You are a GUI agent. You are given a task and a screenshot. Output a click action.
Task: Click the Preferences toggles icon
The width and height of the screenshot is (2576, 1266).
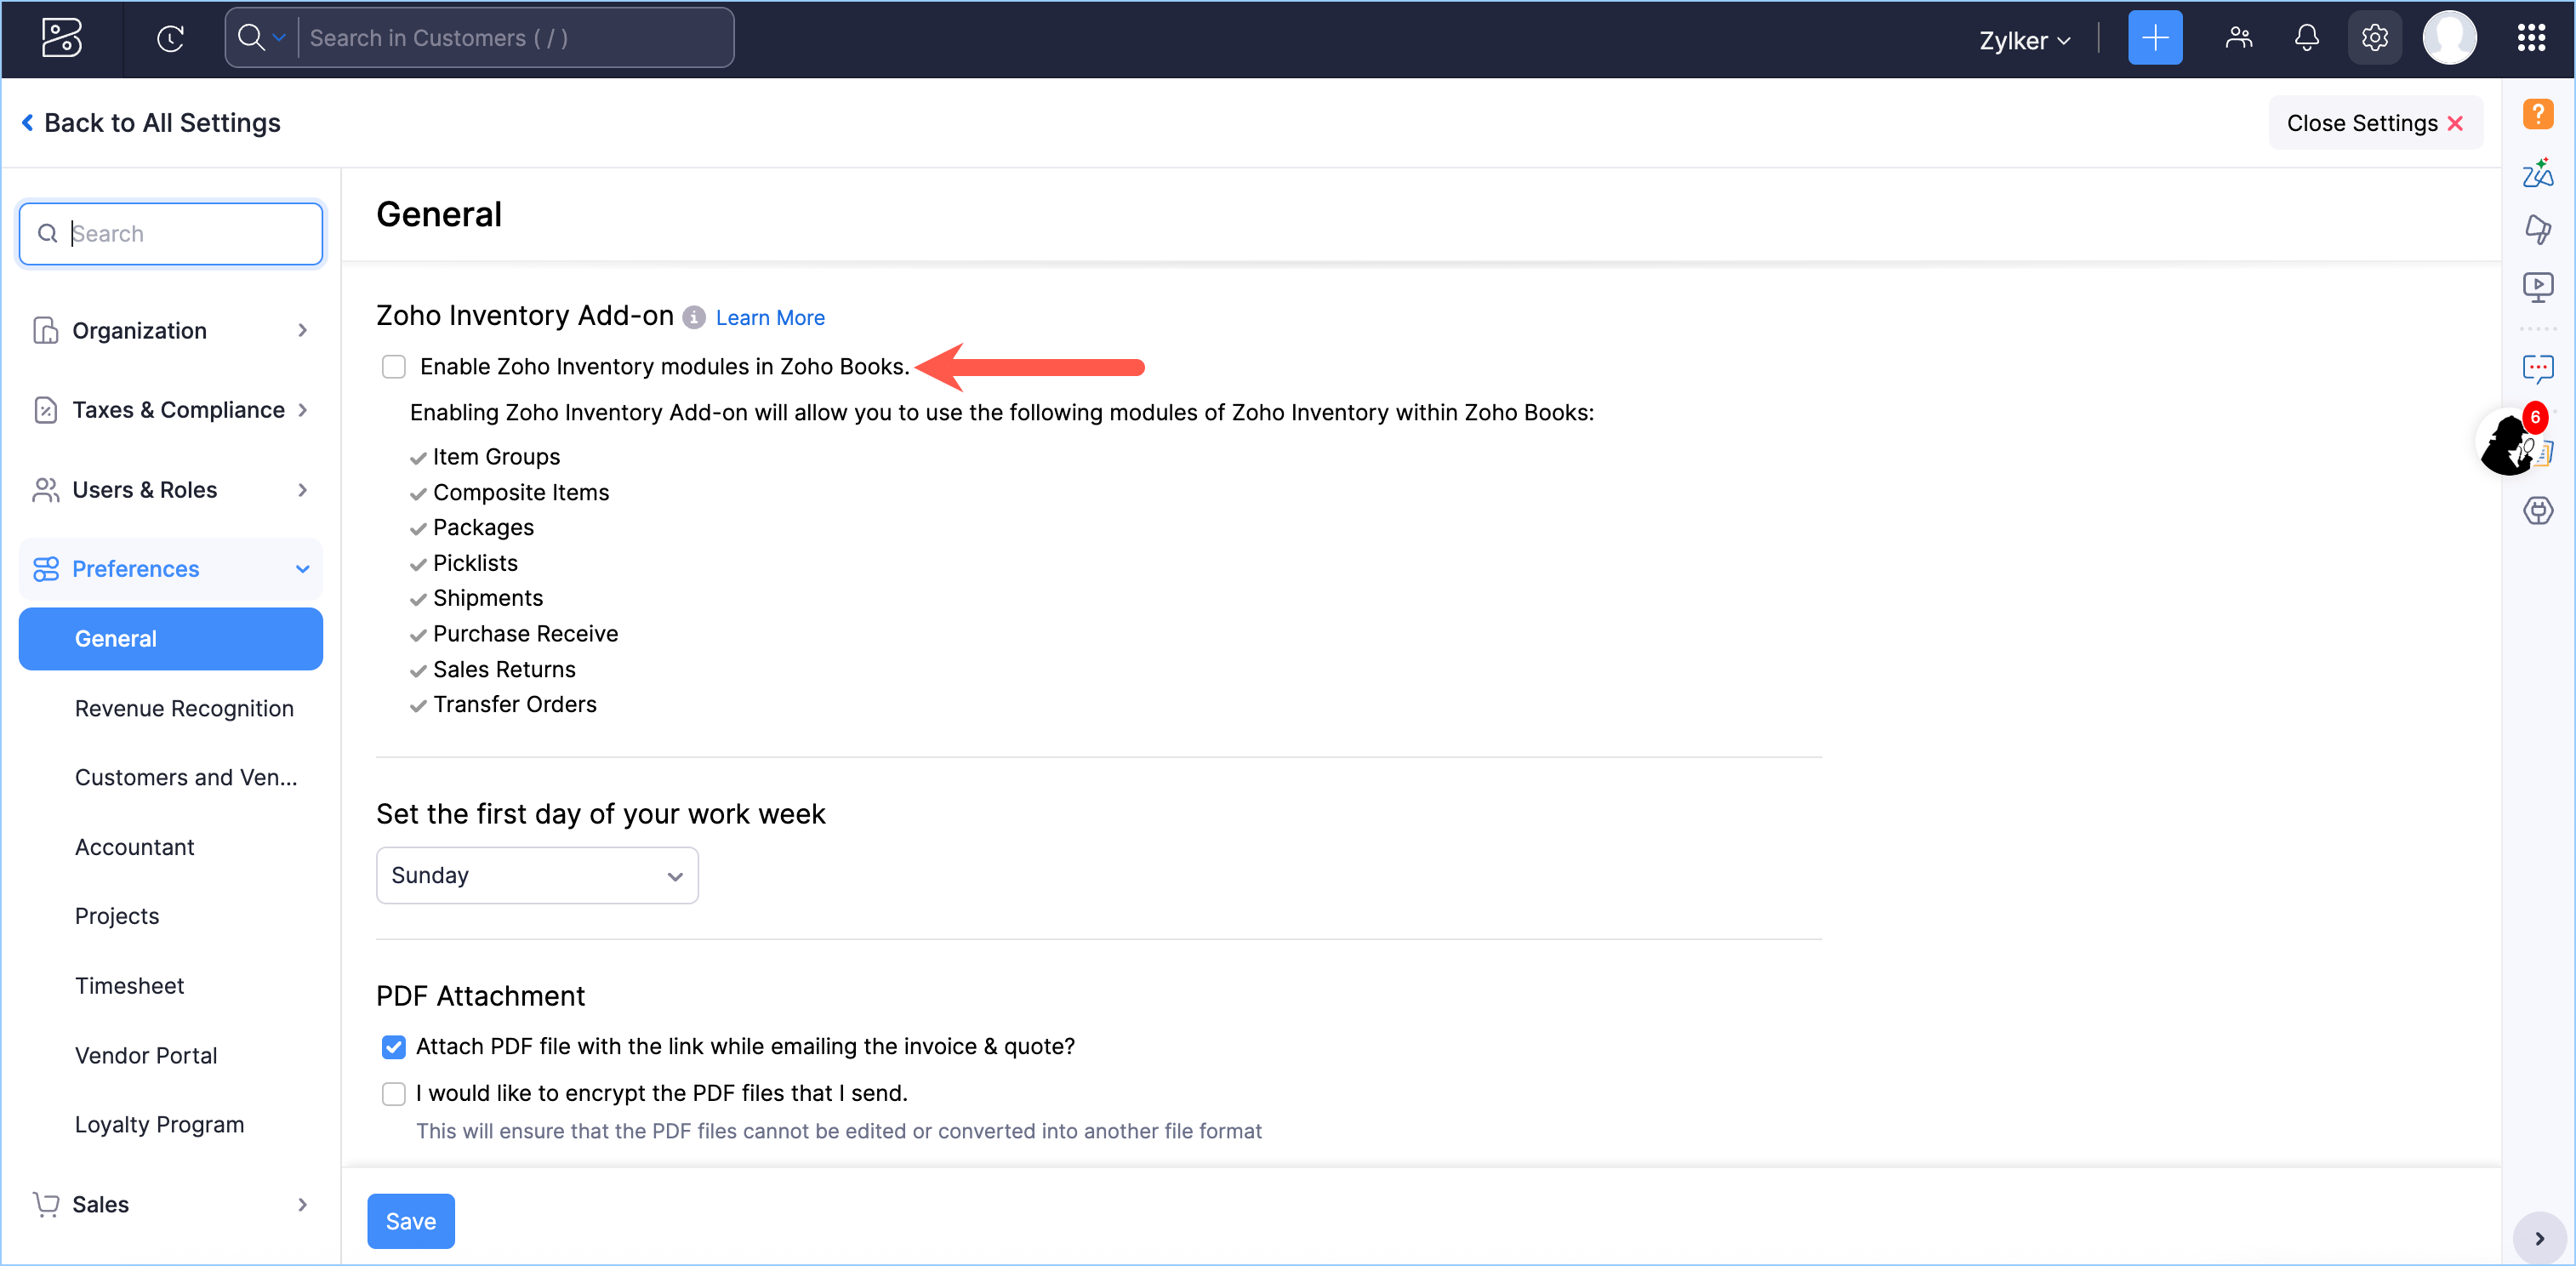pyautogui.click(x=45, y=569)
